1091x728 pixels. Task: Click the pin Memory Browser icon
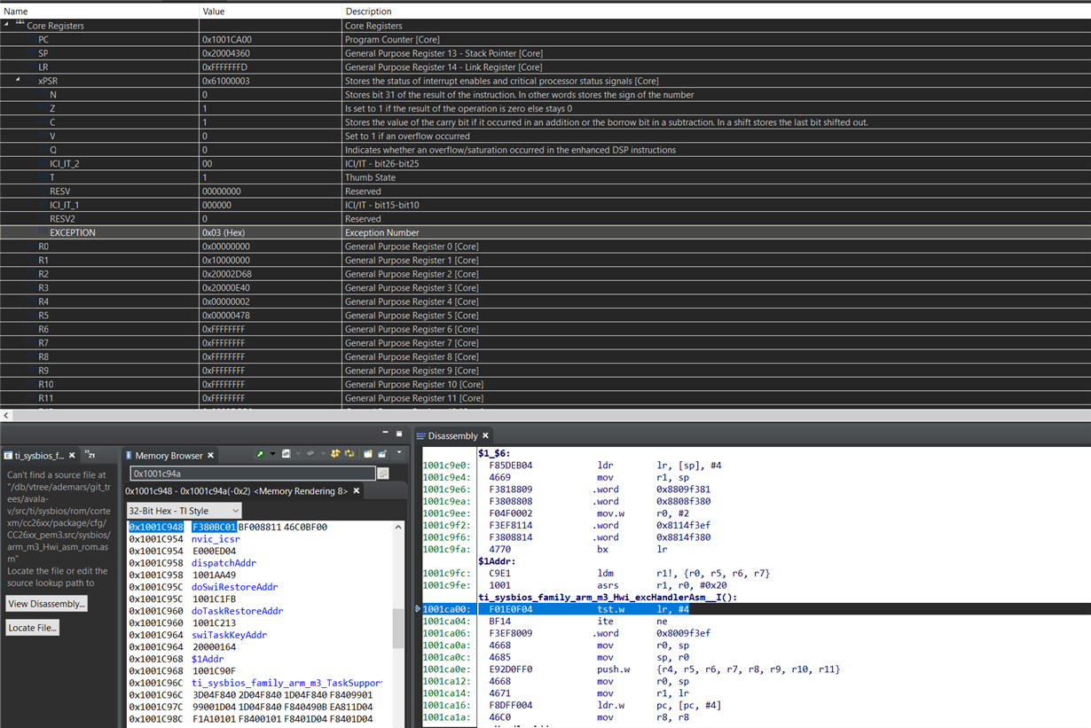(382, 454)
